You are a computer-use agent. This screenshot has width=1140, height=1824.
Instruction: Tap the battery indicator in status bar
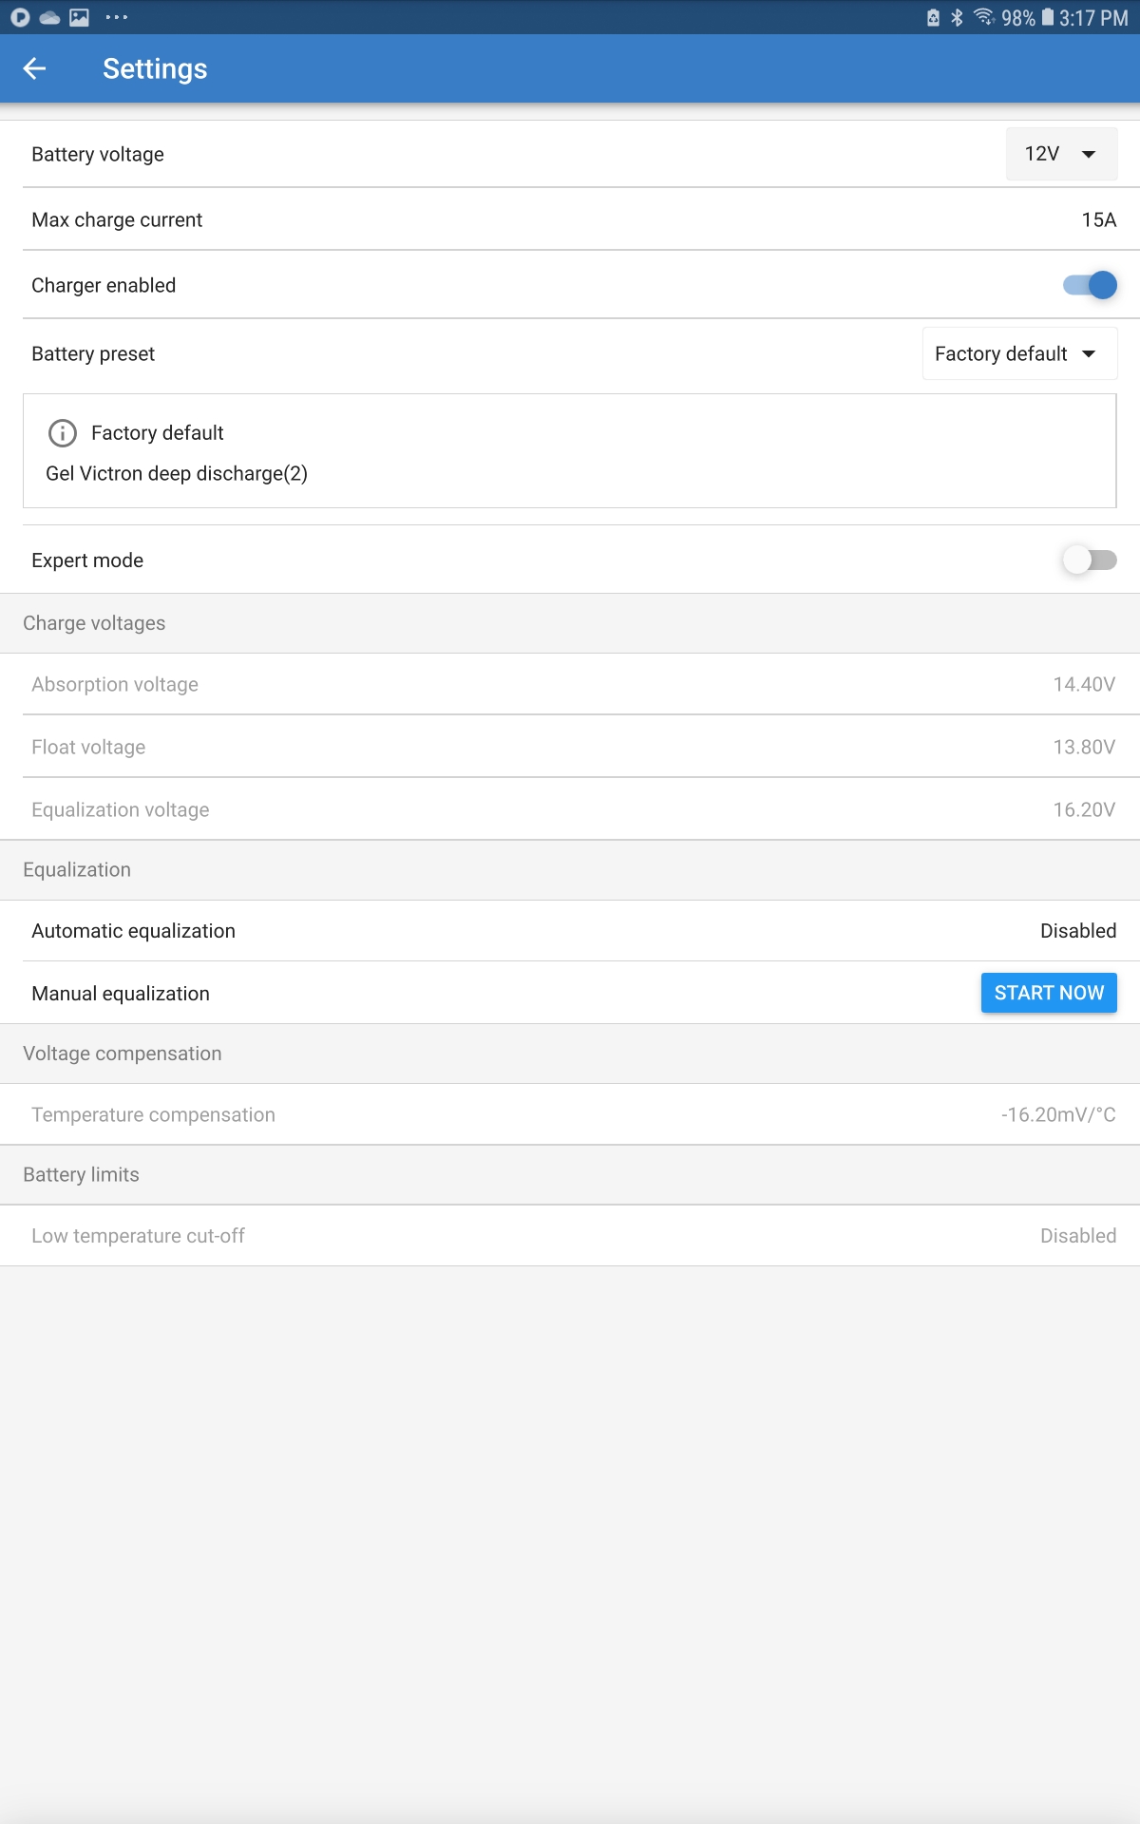[1047, 17]
